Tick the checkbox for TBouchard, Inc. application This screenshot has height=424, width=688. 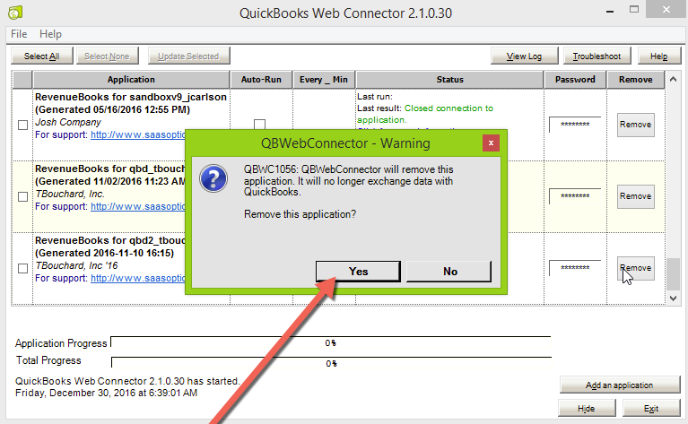point(22,197)
